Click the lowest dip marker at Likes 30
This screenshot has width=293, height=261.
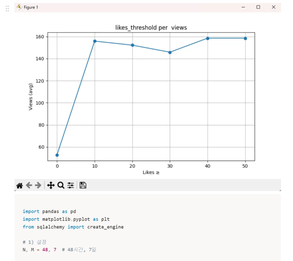pyautogui.click(x=170, y=52)
